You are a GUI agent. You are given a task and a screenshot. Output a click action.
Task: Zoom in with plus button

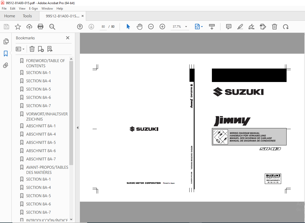(x=162, y=27)
